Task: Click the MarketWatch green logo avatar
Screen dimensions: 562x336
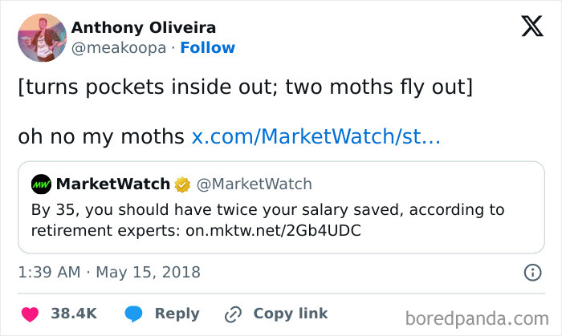Action: pyautogui.click(x=42, y=184)
